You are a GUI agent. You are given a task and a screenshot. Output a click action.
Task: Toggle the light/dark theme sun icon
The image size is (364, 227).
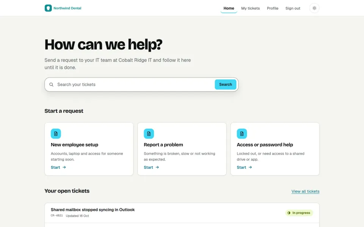pos(314,8)
